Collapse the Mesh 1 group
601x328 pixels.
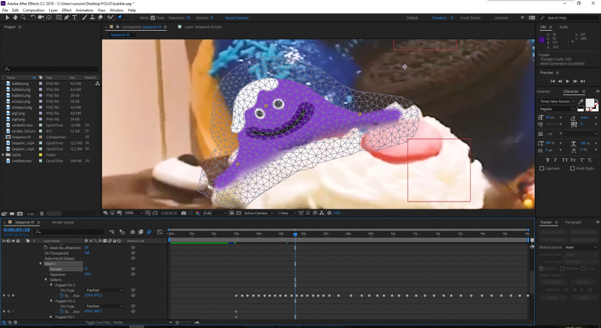pos(41,264)
